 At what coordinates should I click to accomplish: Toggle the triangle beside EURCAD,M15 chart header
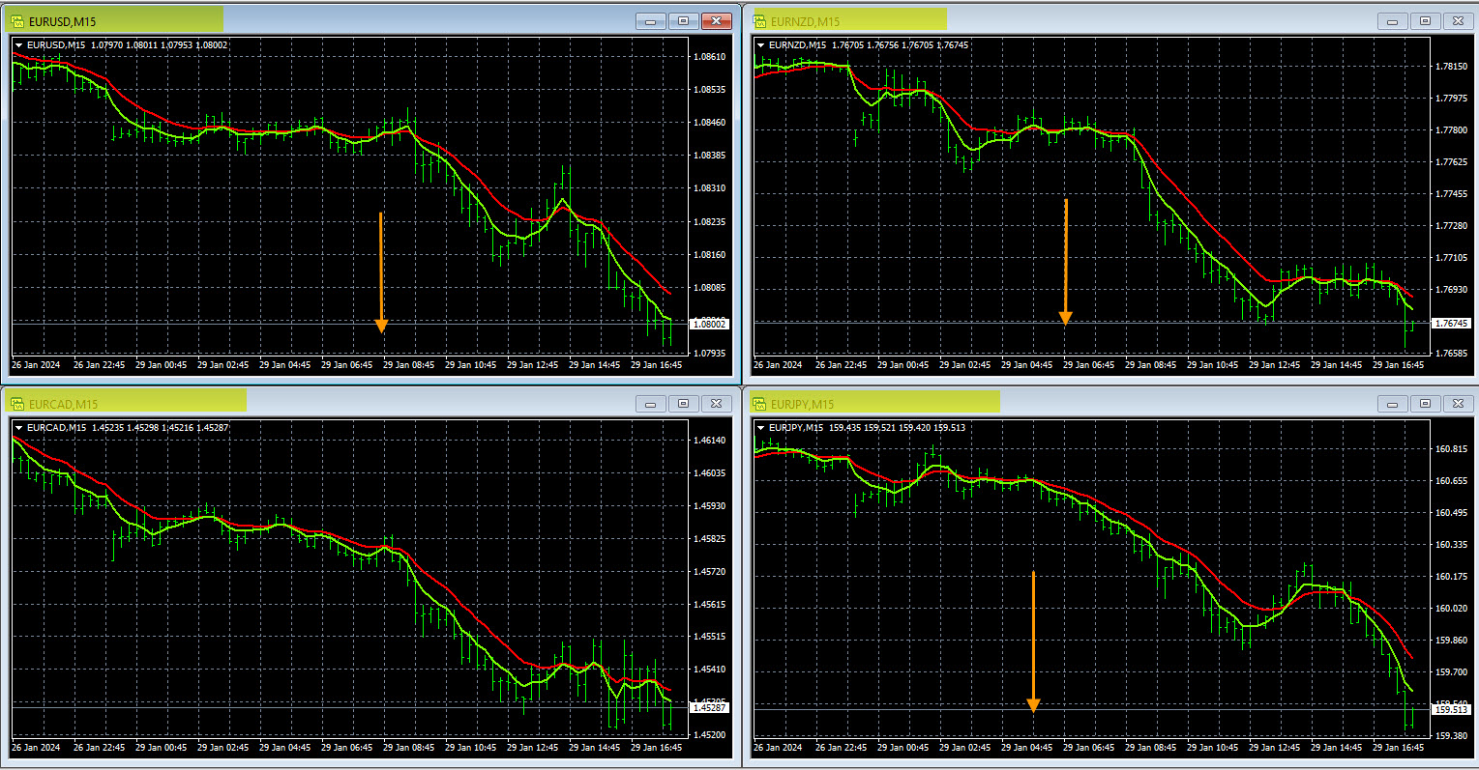(18, 428)
